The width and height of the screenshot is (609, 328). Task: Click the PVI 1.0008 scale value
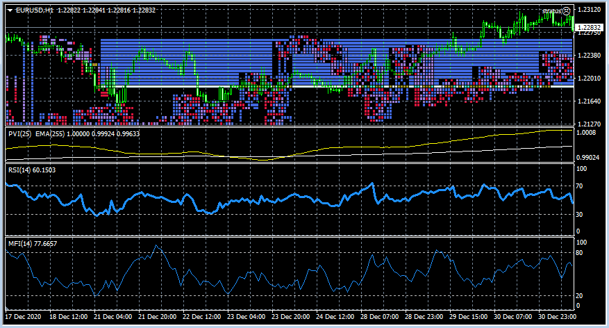587,132
